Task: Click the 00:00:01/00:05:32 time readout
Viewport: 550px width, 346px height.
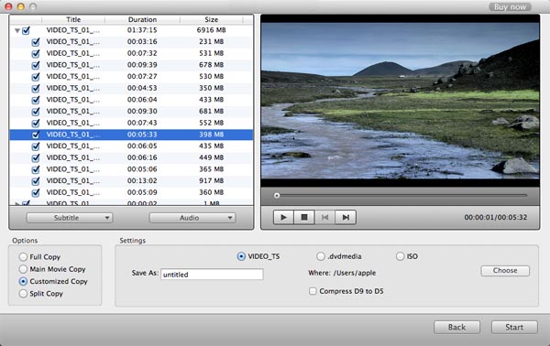Action: 496,217
